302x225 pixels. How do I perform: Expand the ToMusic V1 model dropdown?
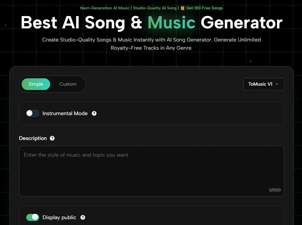tap(263, 84)
